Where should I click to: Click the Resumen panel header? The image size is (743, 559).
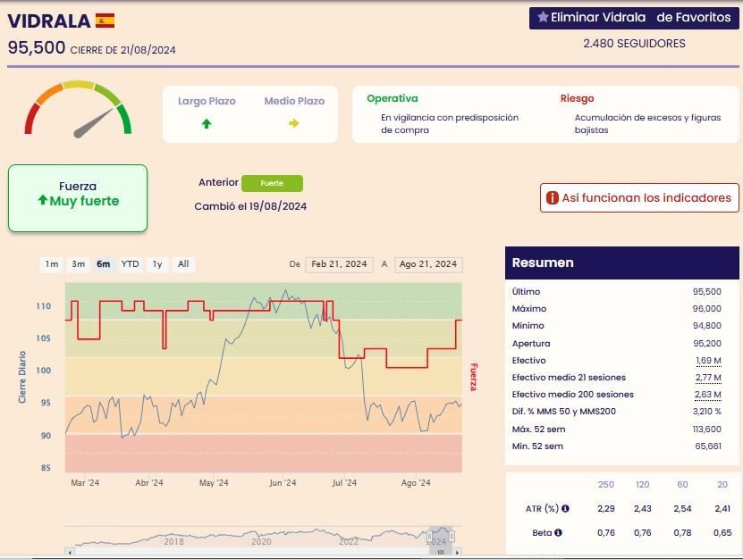621,263
